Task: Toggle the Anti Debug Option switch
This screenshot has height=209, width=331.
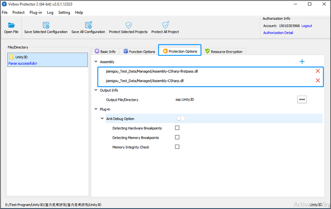Action: (x=181, y=118)
